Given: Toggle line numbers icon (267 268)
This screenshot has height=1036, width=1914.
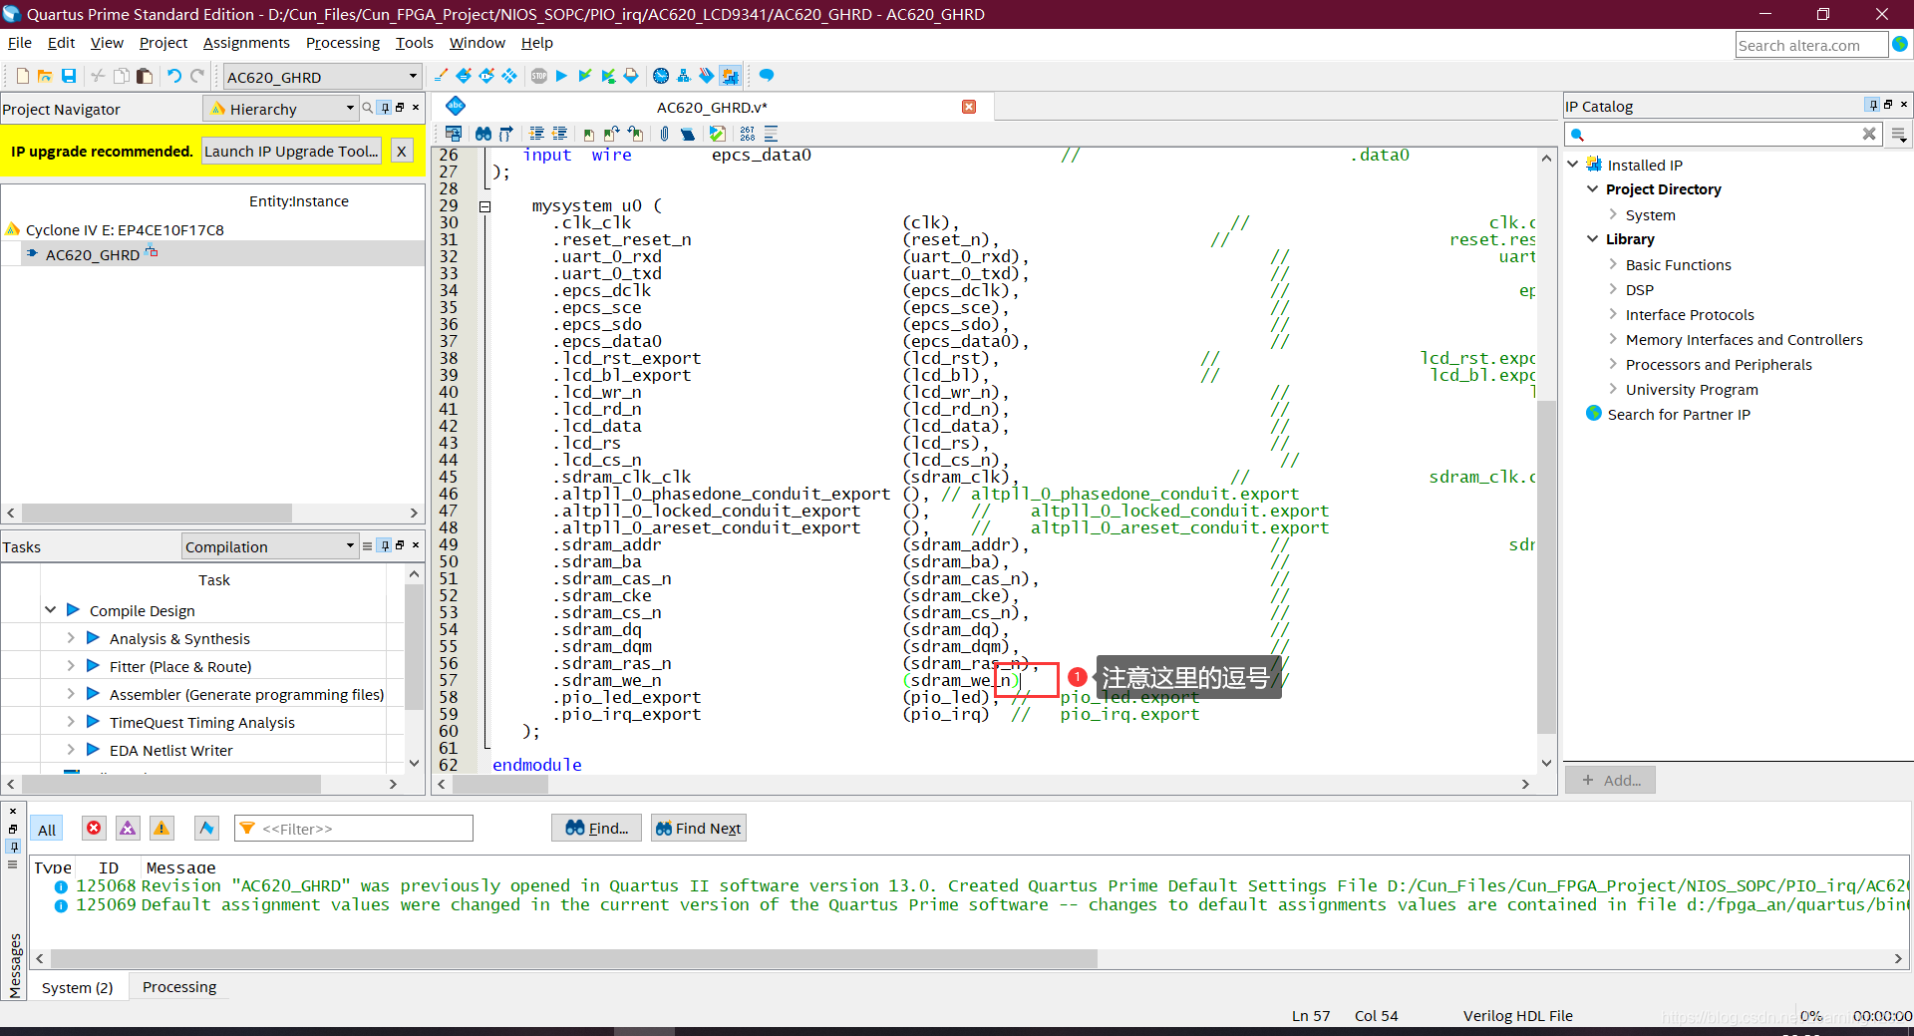Looking at the screenshot, I should 748,134.
